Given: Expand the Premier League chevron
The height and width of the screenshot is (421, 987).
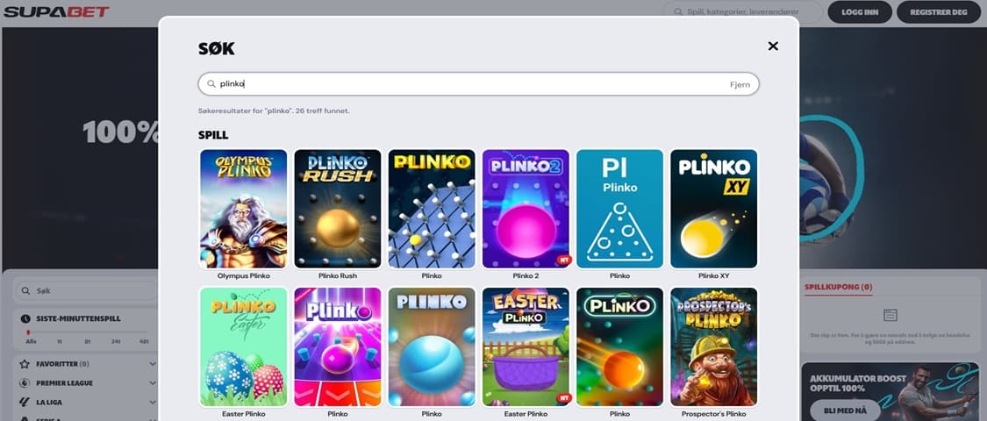Looking at the screenshot, I should 153,382.
